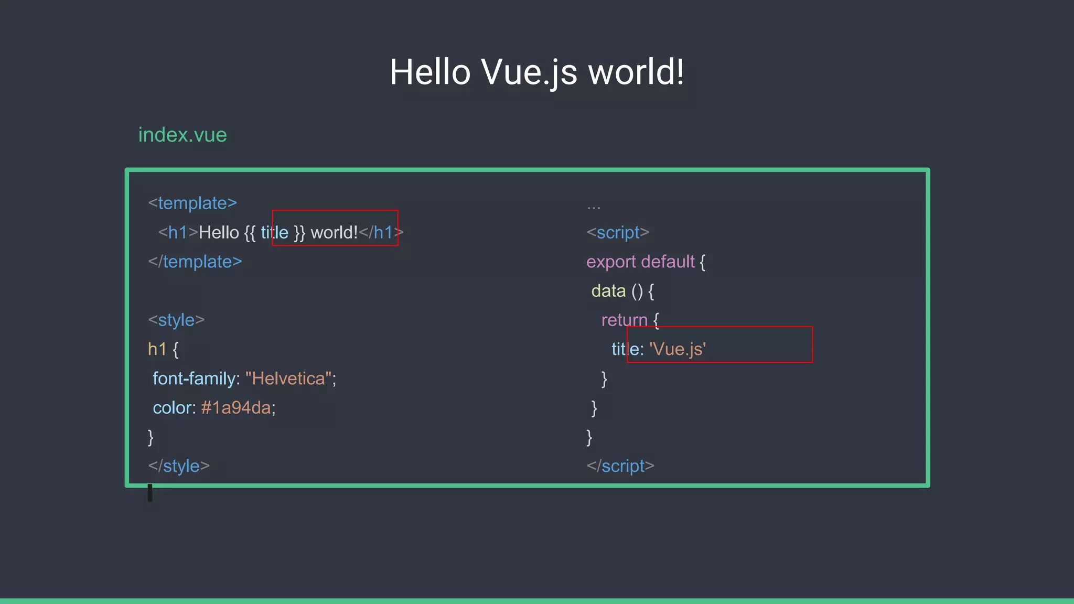This screenshot has width=1074, height=604.
Task: Click the 'font-family: "Helvetica";' line
Action: coord(244,379)
